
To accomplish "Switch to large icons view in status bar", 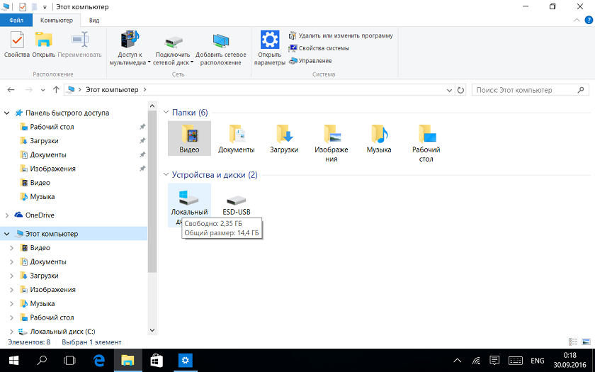I will [x=585, y=342].
